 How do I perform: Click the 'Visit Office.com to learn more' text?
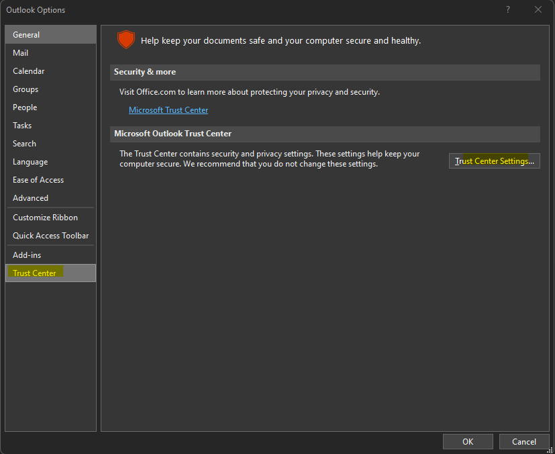250,92
